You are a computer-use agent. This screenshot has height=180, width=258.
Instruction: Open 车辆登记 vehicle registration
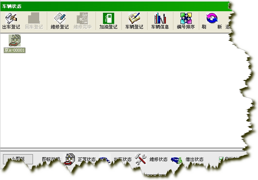[134, 21]
